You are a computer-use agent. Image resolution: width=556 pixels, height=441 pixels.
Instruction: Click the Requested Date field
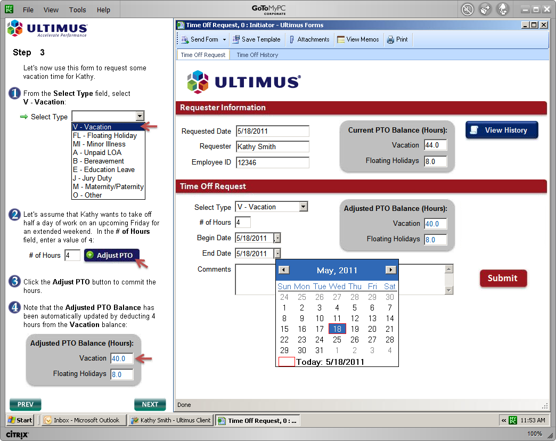(272, 131)
